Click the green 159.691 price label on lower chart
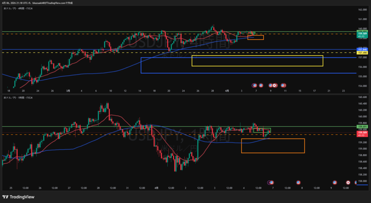The height and width of the screenshot is (203, 371). (362, 127)
